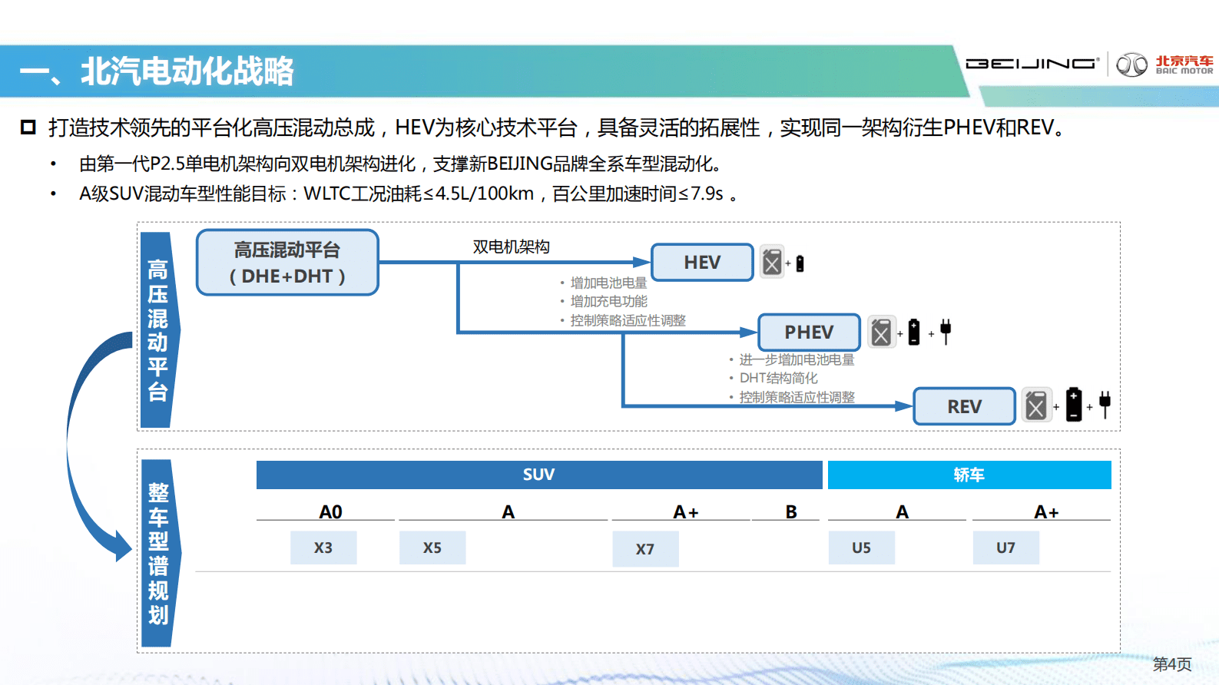Click the sedan A segment label

click(903, 511)
